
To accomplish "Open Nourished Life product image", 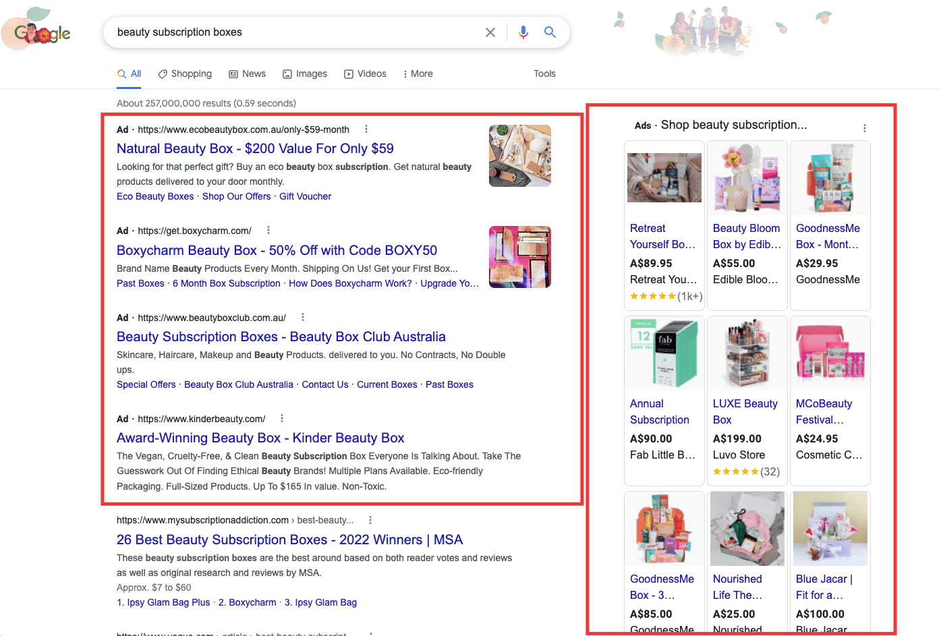I will coord(747,529).
